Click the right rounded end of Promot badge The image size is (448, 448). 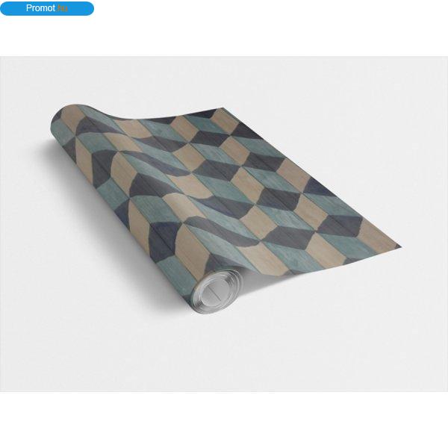point(87,8)
